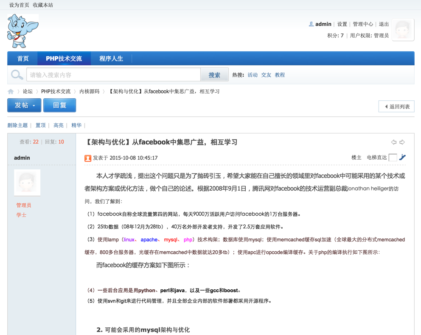Screen dimensions: 421x335
Task: Click admin author name in post sidebar
Action: click(22, 158)
